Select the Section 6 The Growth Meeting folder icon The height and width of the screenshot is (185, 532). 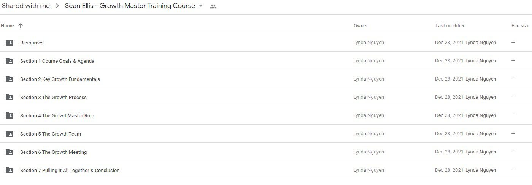10,152
